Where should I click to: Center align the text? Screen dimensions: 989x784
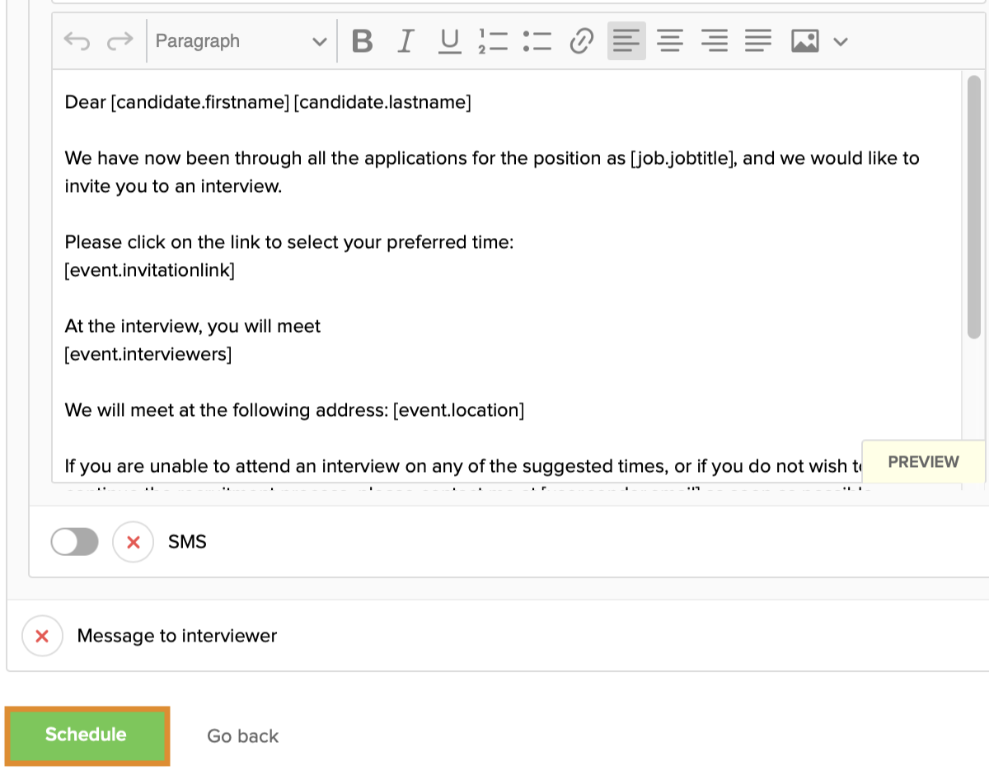671,41
